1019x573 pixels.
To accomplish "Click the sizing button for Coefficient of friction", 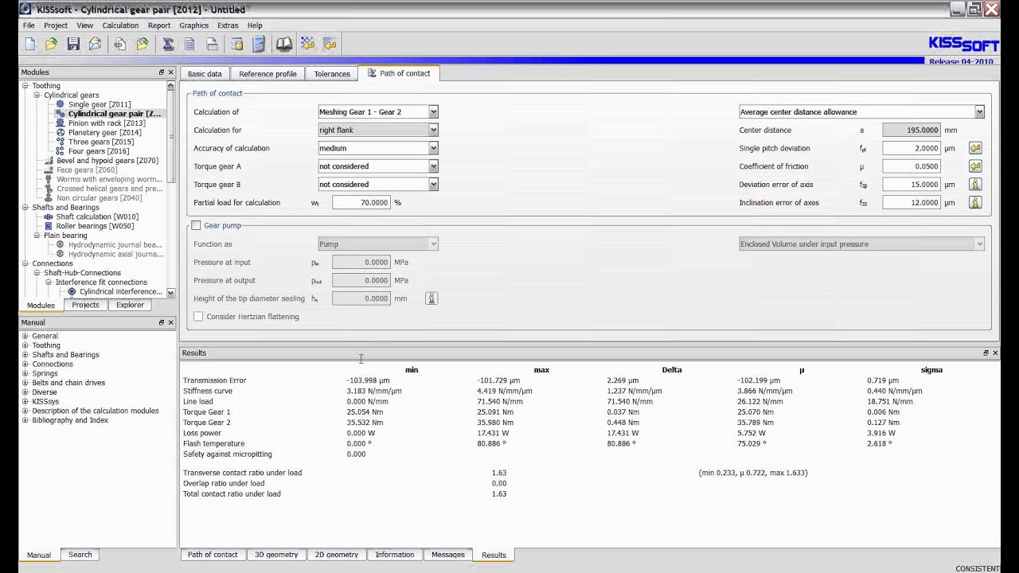I will (x=975, y=166).
